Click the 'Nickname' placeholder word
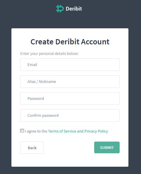Viewport: 141px width, 174px height. (47, 82)
